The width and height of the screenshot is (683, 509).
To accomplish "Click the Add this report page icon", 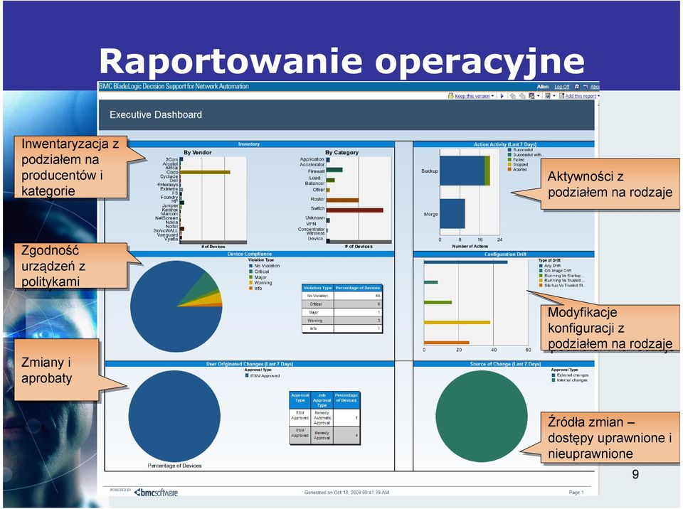I will (x=561, y=96).
